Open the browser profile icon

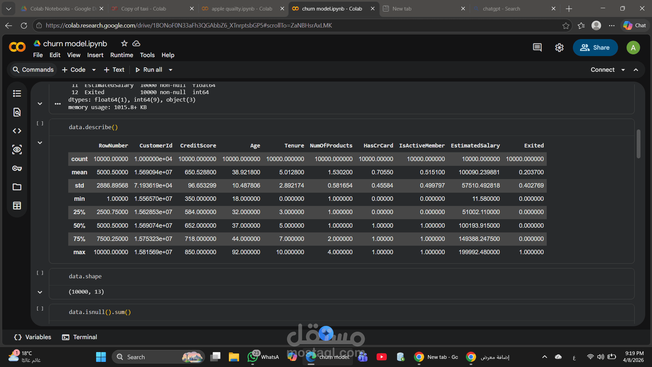coord(596,25)
